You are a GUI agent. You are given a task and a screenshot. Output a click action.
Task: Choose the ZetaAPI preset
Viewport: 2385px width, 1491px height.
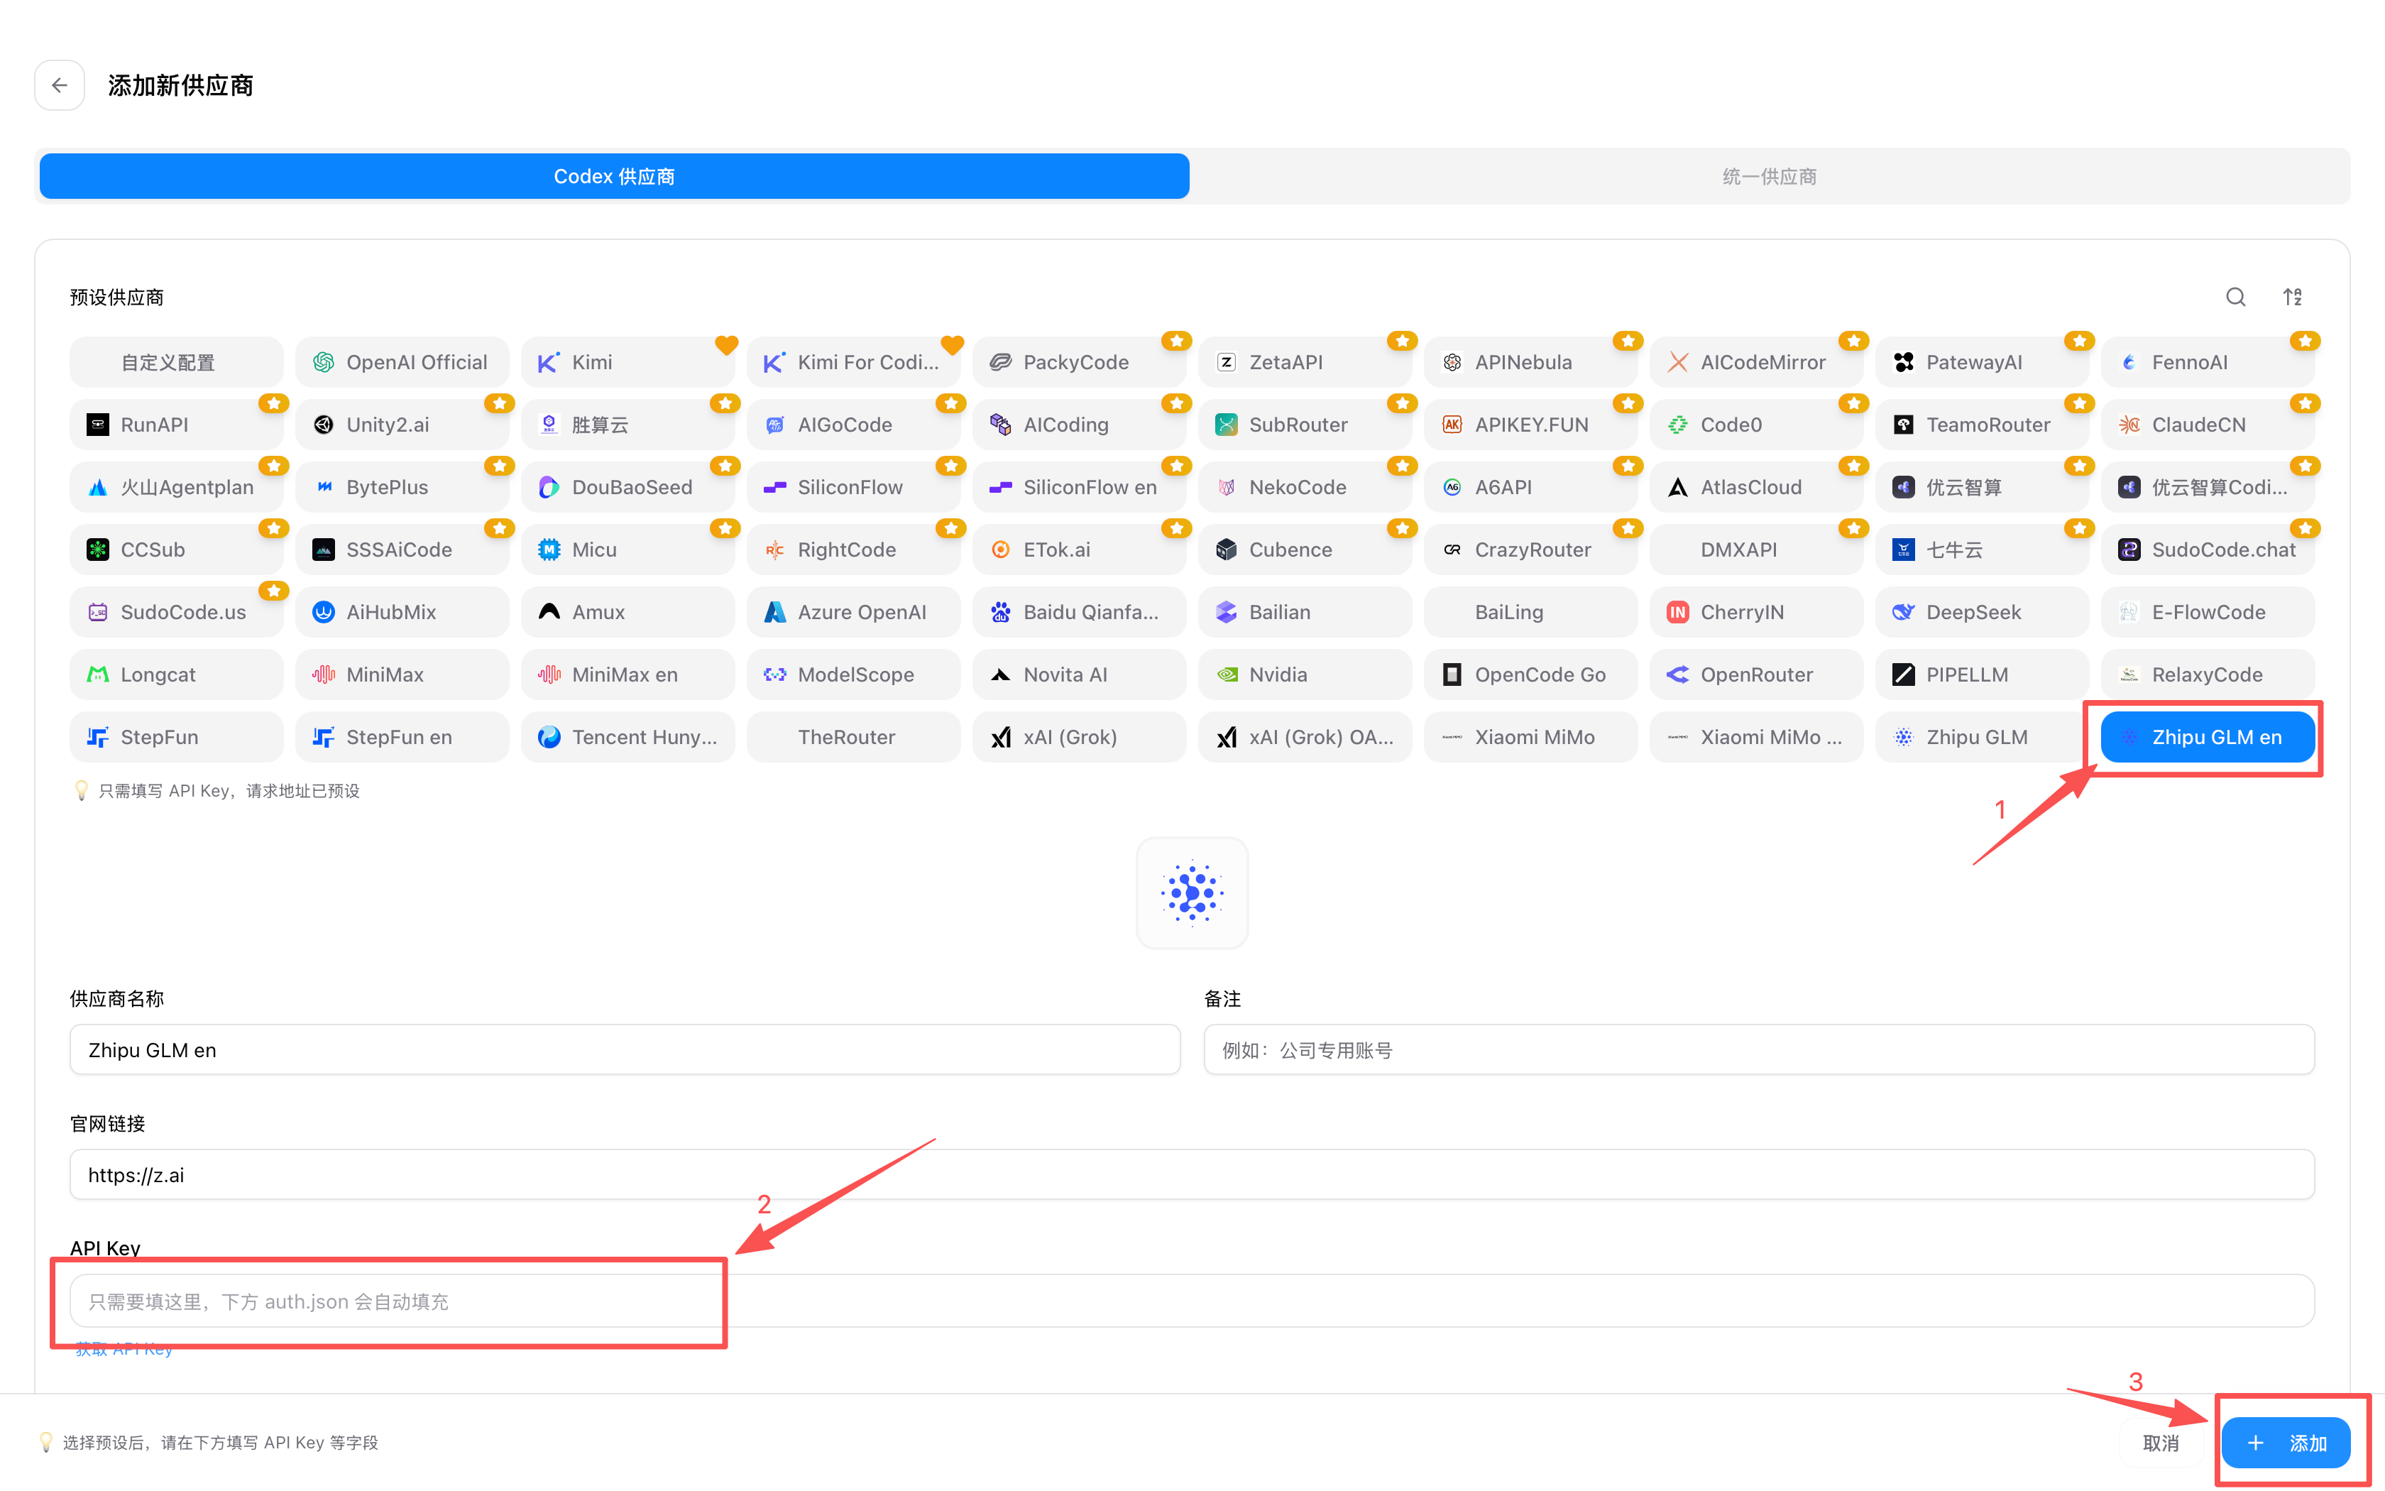click(1305, 362)
